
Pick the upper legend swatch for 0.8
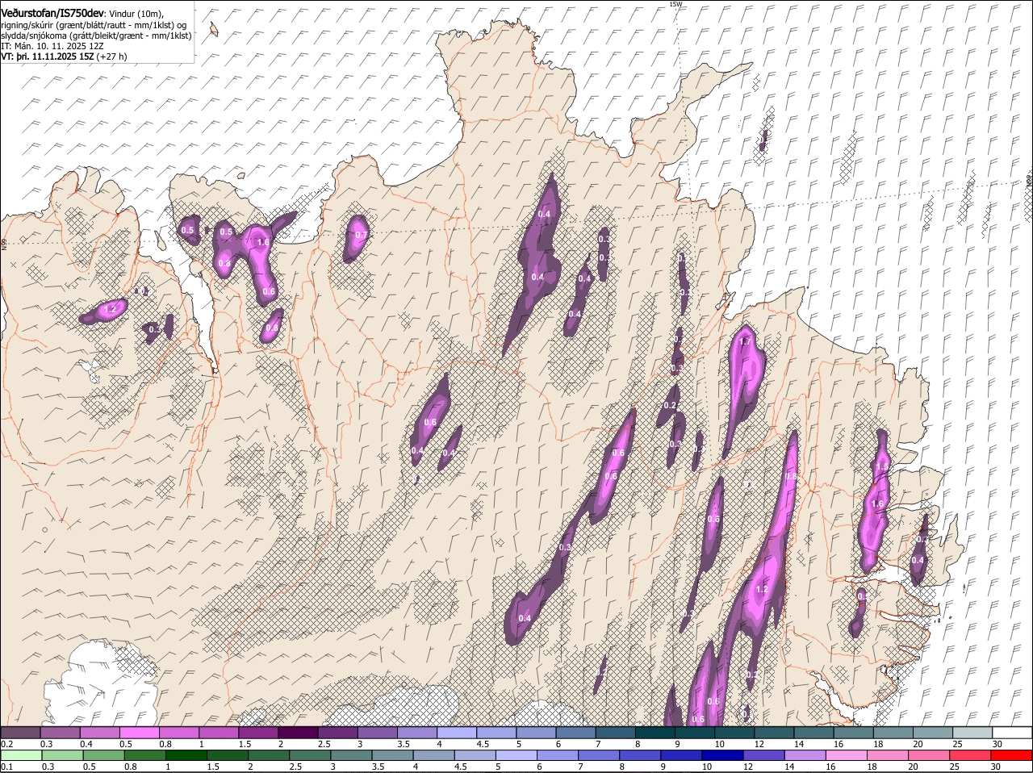point(179,732)
